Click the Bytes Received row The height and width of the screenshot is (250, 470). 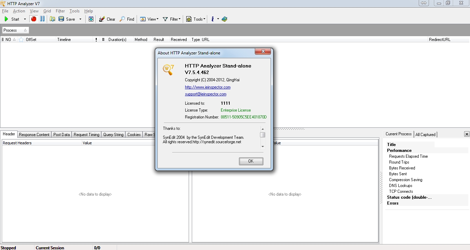427,168
